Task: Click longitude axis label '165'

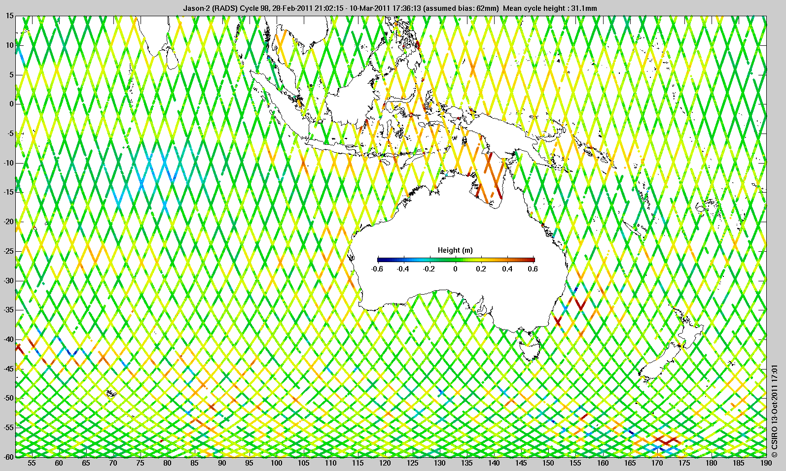Action: click(x=630, y=463)
